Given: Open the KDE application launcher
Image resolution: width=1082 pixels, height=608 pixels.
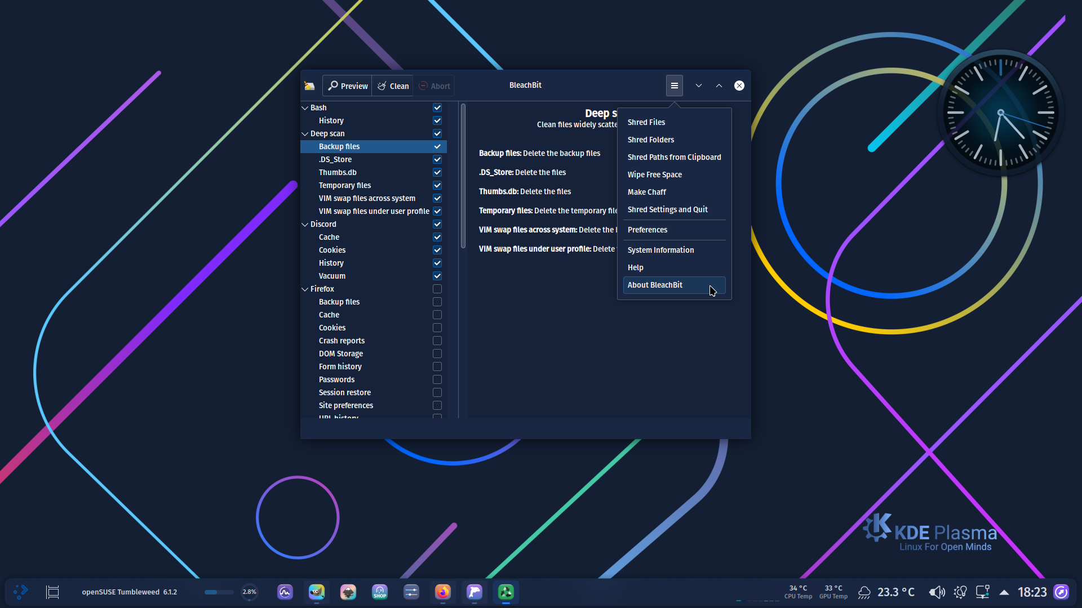Looking at the screenshot, I should 21,592.
